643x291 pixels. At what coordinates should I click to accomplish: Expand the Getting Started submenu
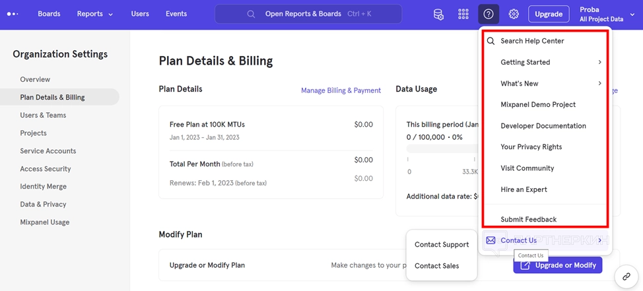pos(551,62)
